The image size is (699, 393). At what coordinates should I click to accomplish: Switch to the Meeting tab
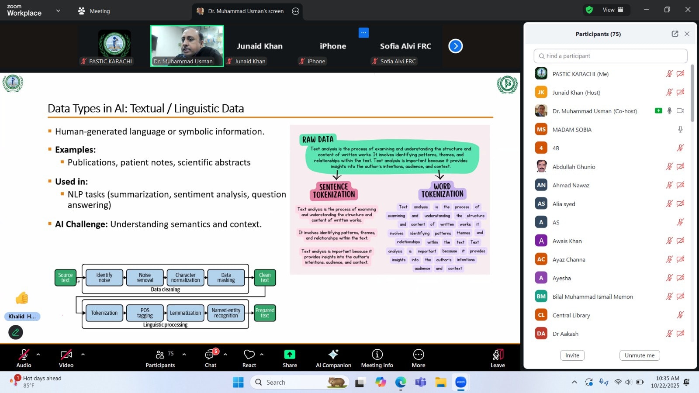(93, 11)
